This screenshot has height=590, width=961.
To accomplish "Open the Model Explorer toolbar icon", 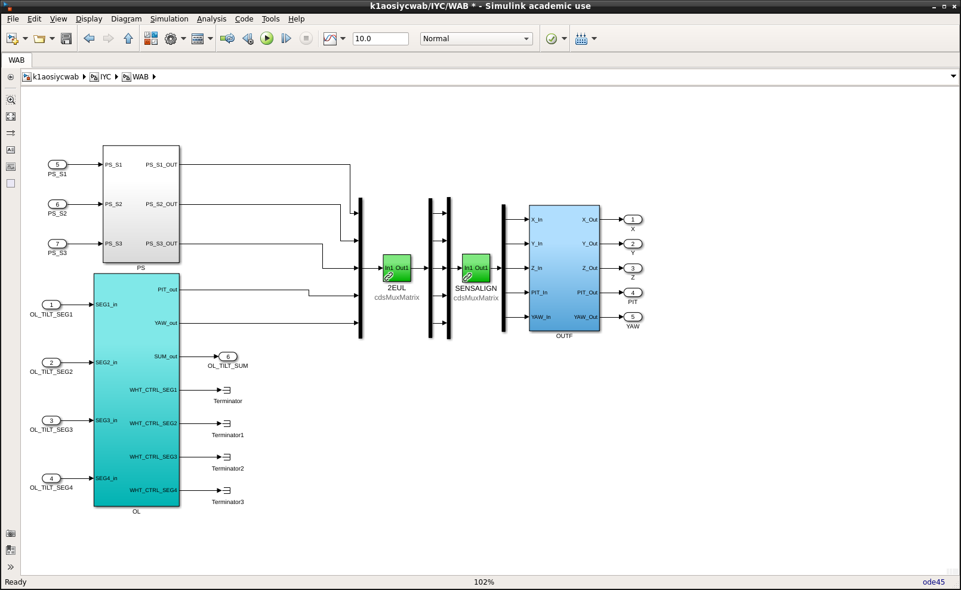I will (x=198, y=39).
